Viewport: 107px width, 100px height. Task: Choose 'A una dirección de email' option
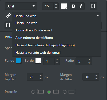tap(34, 30)
